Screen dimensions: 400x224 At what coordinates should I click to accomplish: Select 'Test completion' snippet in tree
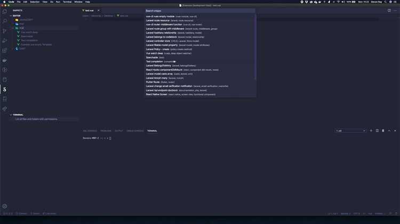(x=29, y=40)
